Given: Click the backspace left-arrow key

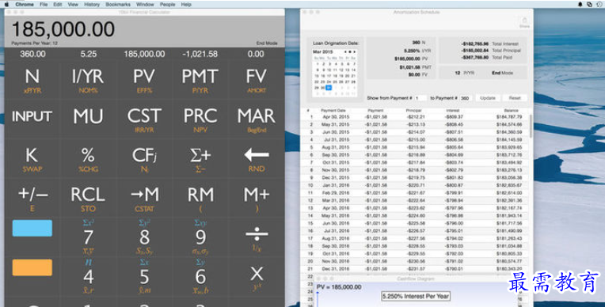Looking at the screenshot, I should [257, 158].
